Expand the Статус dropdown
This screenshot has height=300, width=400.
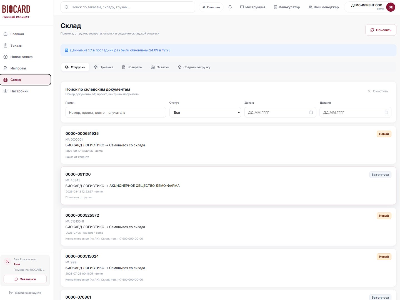pyautogui.click(x=205, y=112)
